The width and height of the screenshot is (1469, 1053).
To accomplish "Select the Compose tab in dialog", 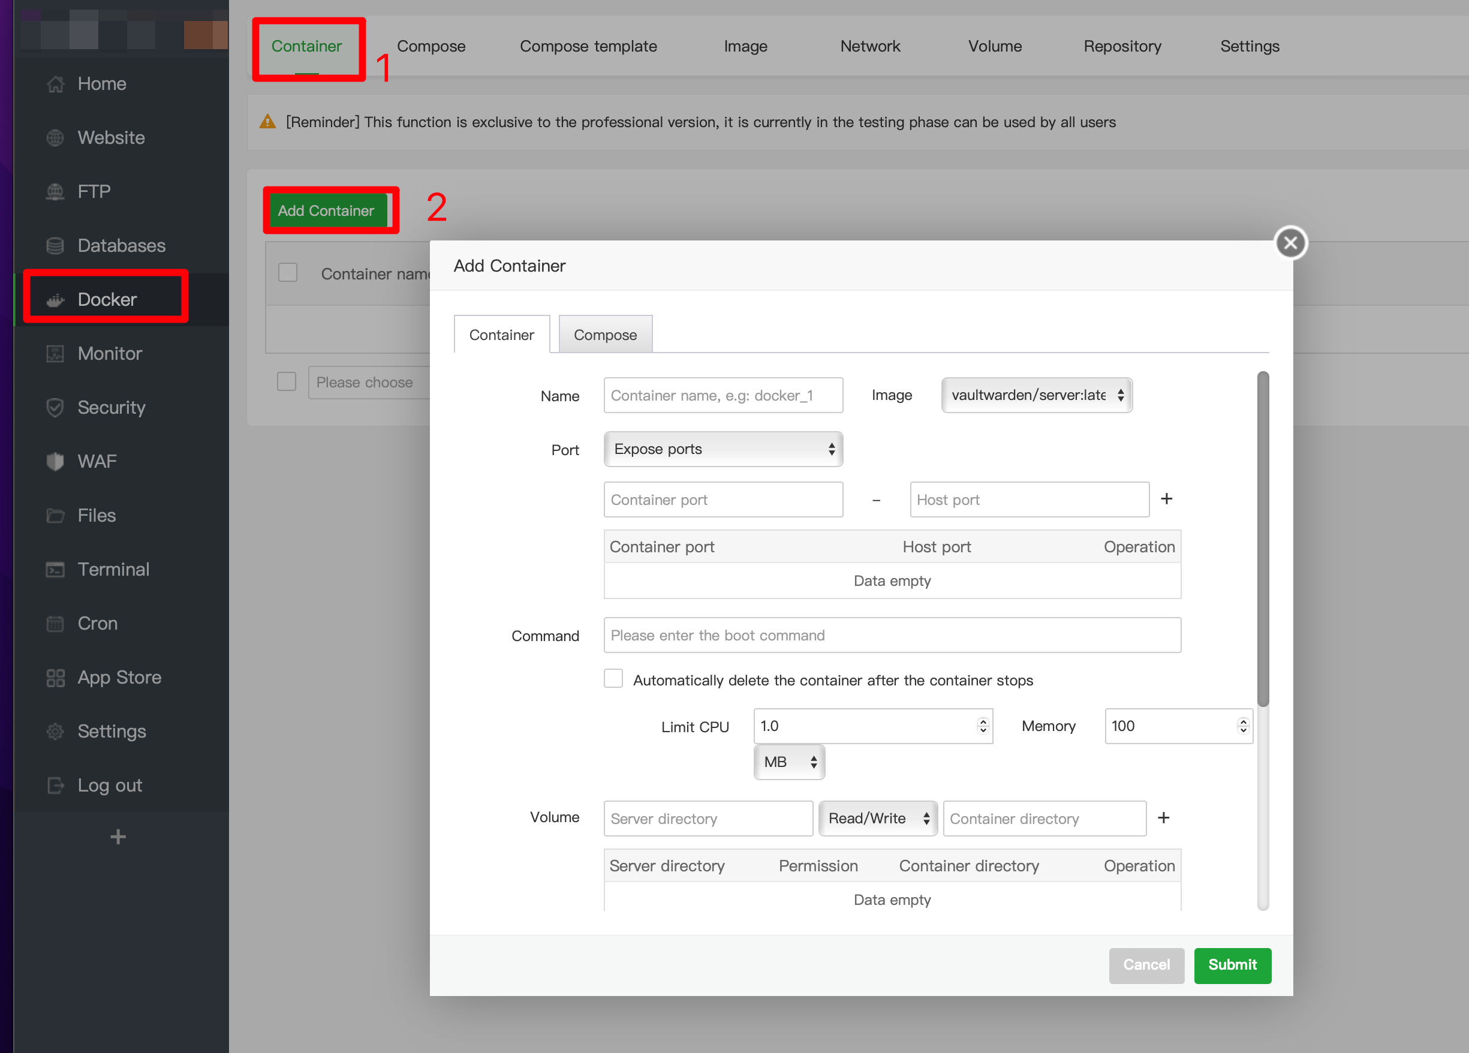I will (604, 334).
